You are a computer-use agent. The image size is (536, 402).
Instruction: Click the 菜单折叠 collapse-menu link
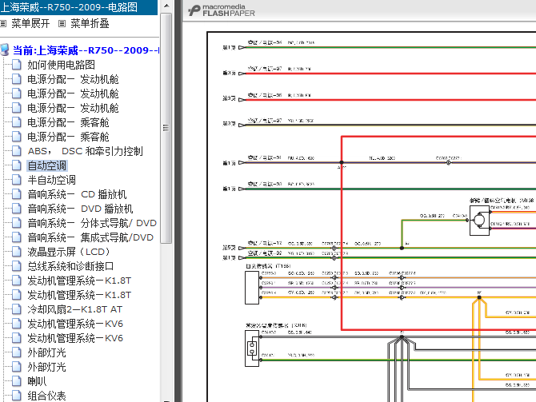tap(90, 23)
